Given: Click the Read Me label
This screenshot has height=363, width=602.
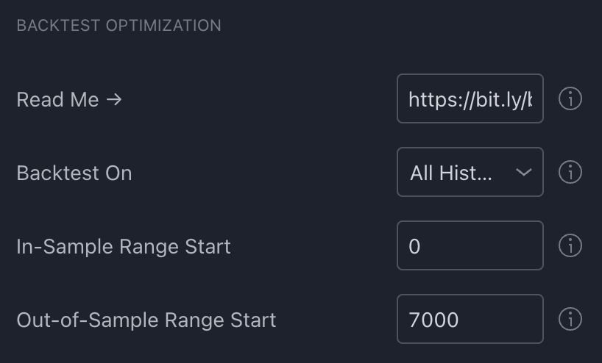Looking at the screenshot, I should tap(57, 100).
